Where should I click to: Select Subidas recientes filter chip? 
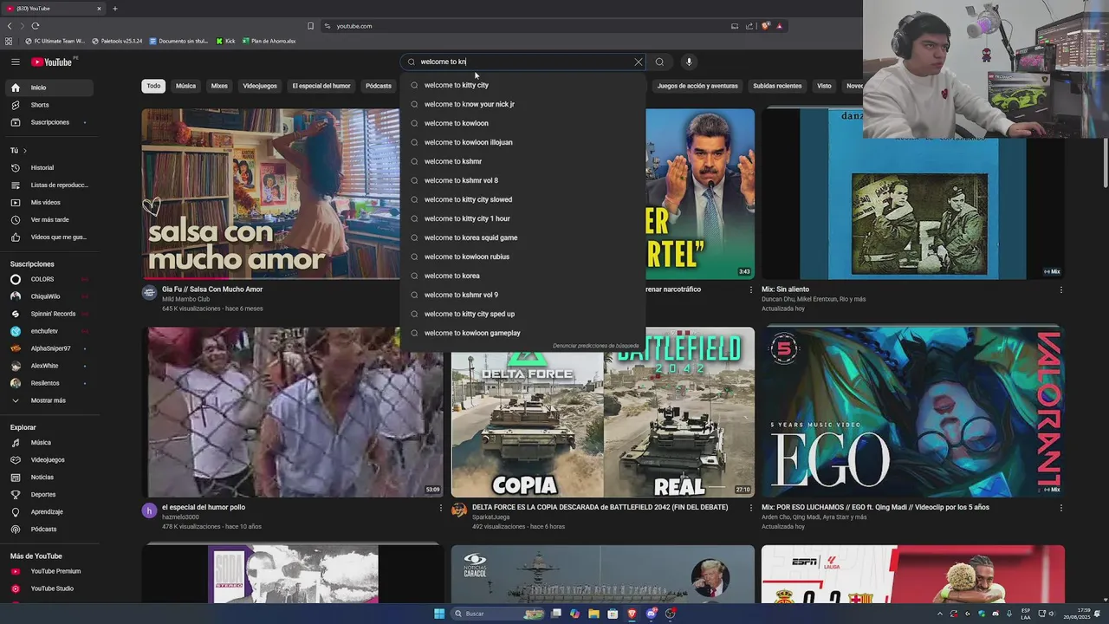point(777,86)
